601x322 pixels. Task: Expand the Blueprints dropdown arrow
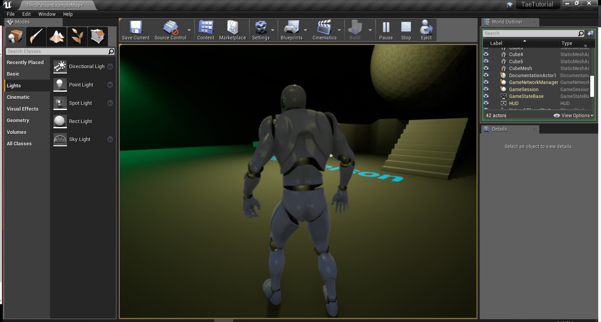point(305,30)
